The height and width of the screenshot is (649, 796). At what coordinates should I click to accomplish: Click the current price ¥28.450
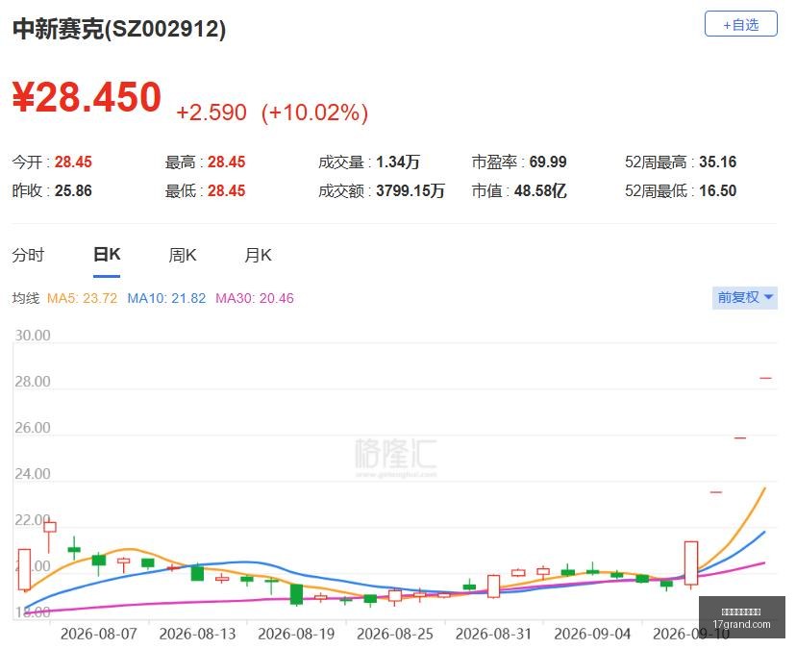point(87,96)
